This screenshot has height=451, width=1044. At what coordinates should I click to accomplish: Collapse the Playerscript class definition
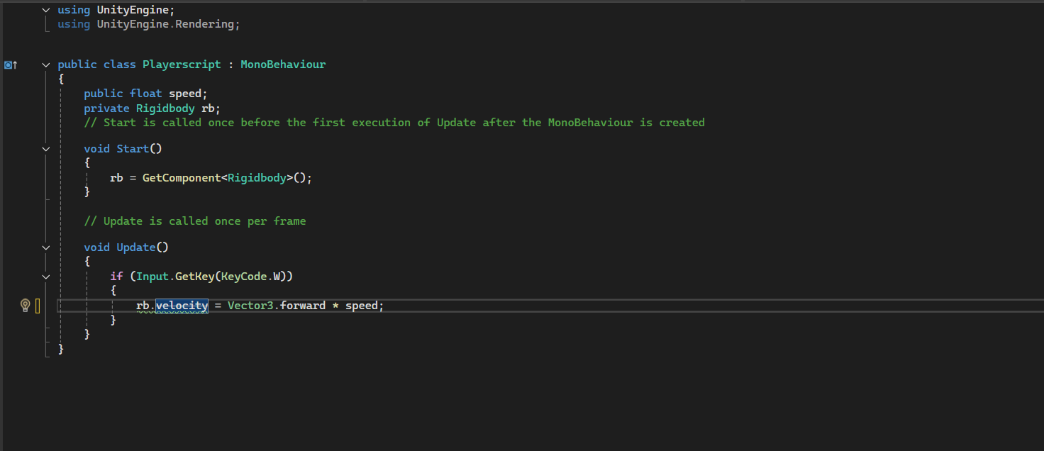(x=46, y=65)
